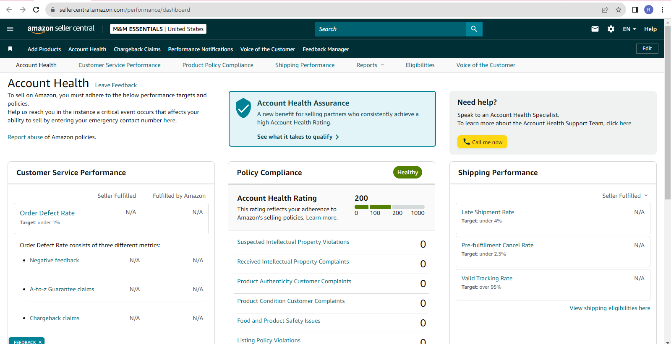This screenshot has width=671, height=344.
Task: Click the Edit favorites button
Action: [647, 49]
